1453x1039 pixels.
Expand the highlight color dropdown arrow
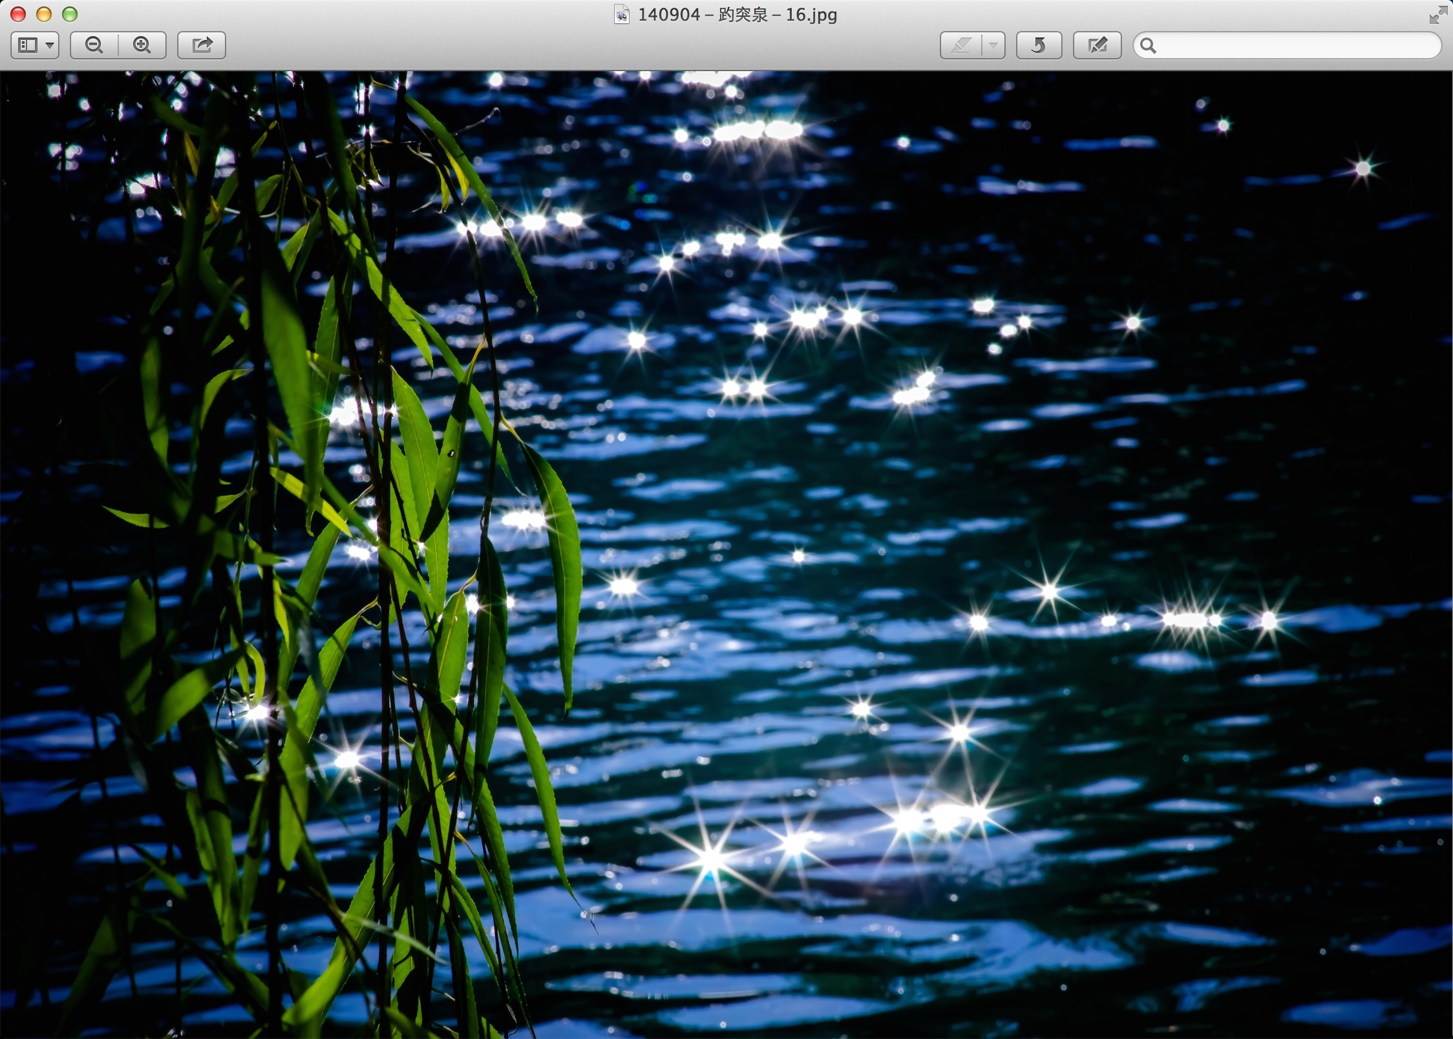coord(993,45)
